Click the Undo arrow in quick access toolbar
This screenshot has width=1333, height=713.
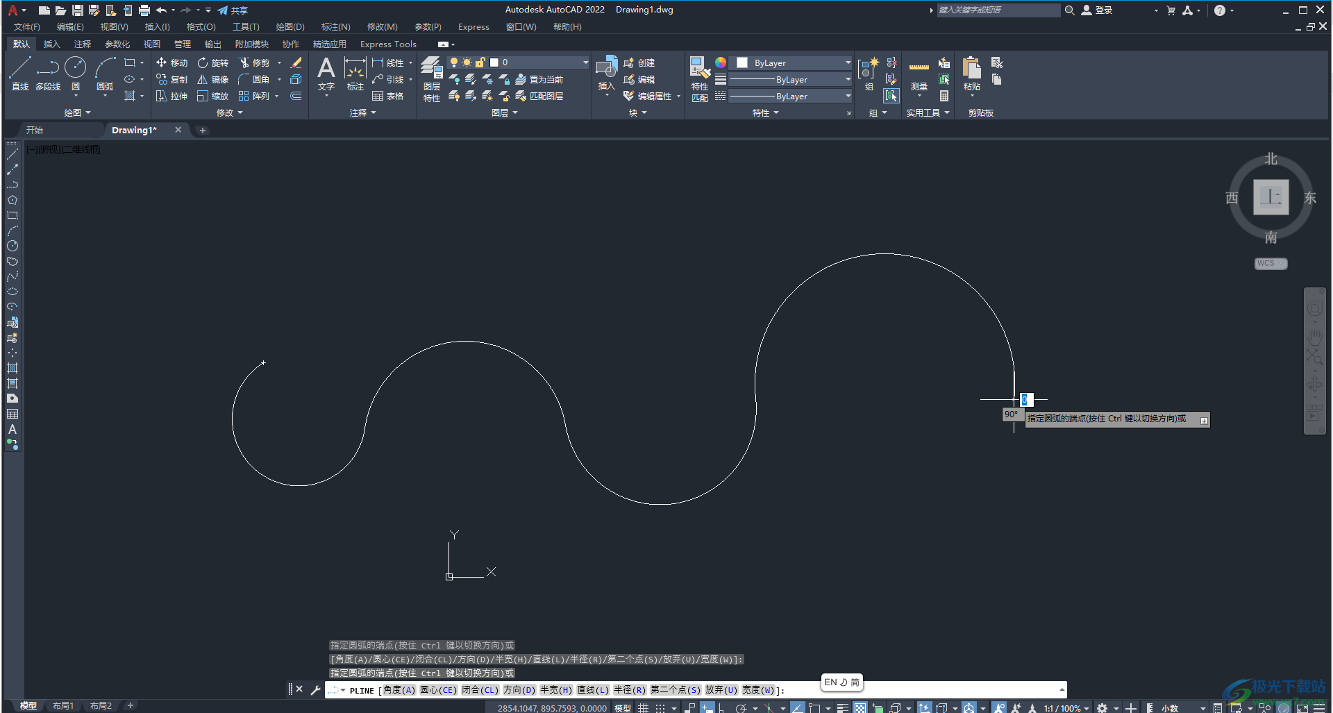click(161, 10)
